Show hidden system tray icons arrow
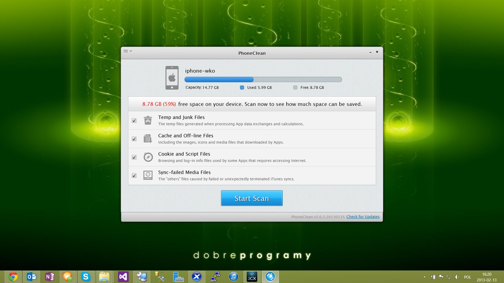 pos(425,277)
